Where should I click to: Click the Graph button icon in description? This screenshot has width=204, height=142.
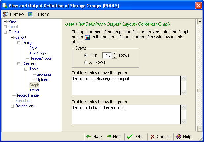point(87,37)
